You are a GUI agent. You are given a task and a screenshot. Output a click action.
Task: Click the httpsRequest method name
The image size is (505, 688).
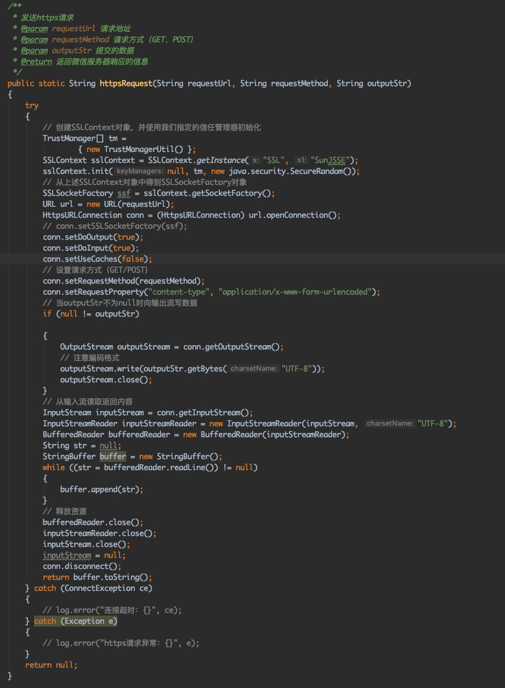126,83
